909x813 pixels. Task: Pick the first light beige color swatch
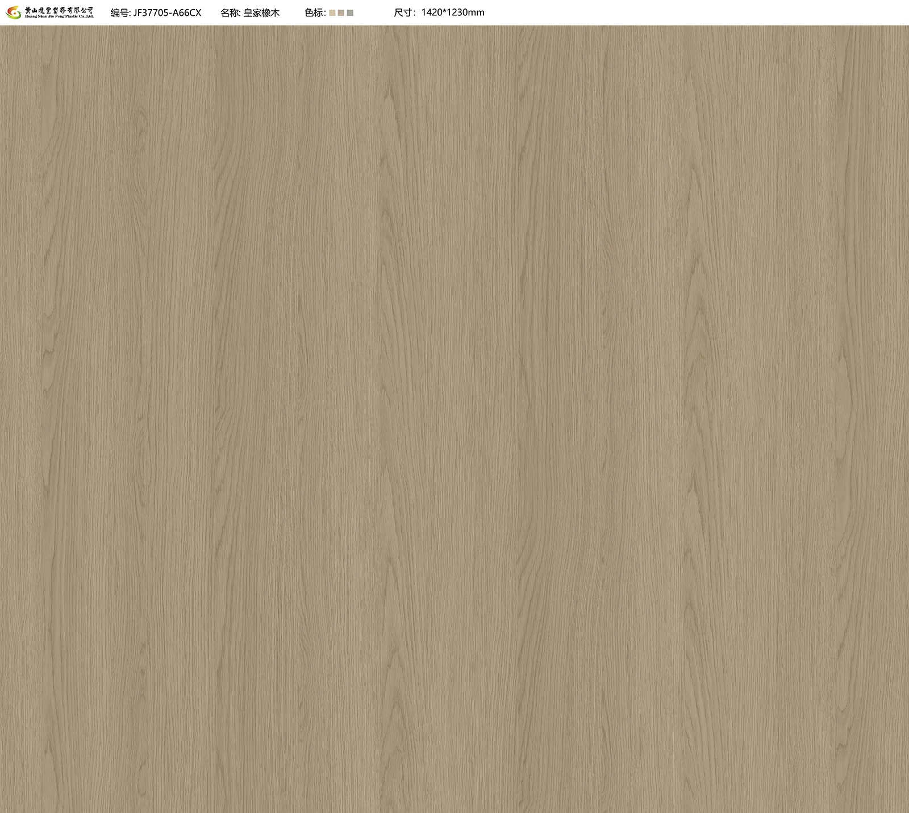pyautogui.click(x=332, y=12)
